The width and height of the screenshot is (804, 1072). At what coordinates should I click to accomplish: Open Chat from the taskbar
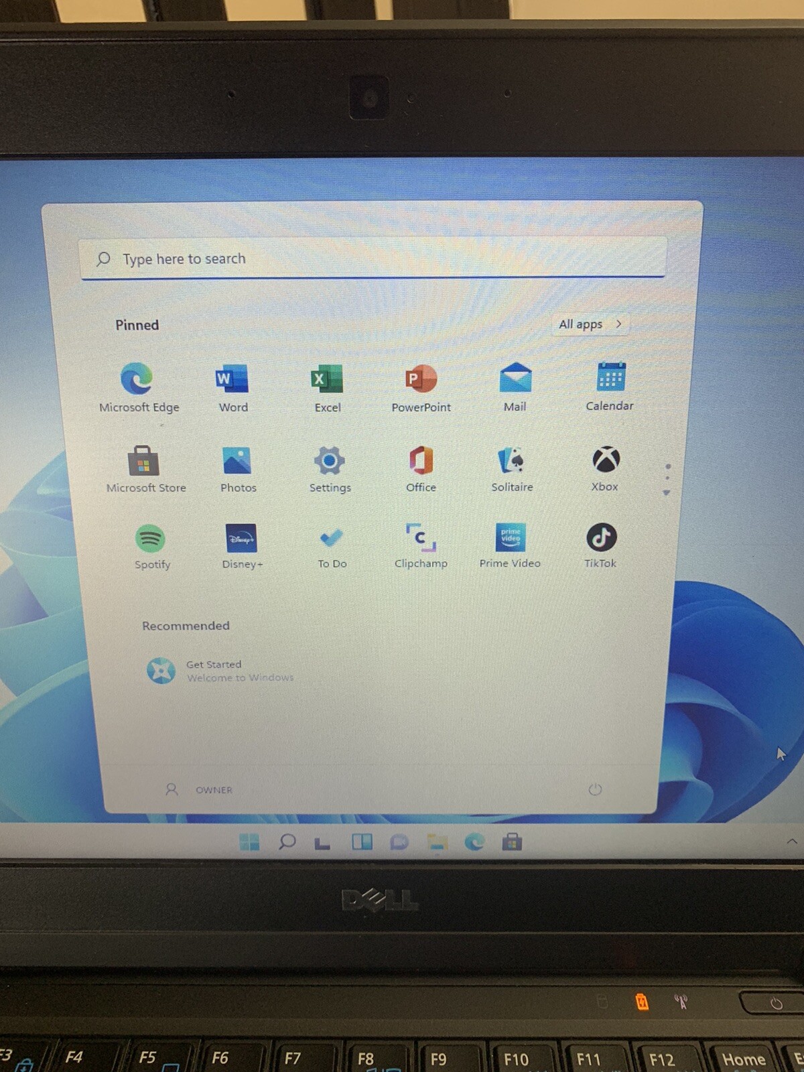pyautogui.click(x=399, y=842)
